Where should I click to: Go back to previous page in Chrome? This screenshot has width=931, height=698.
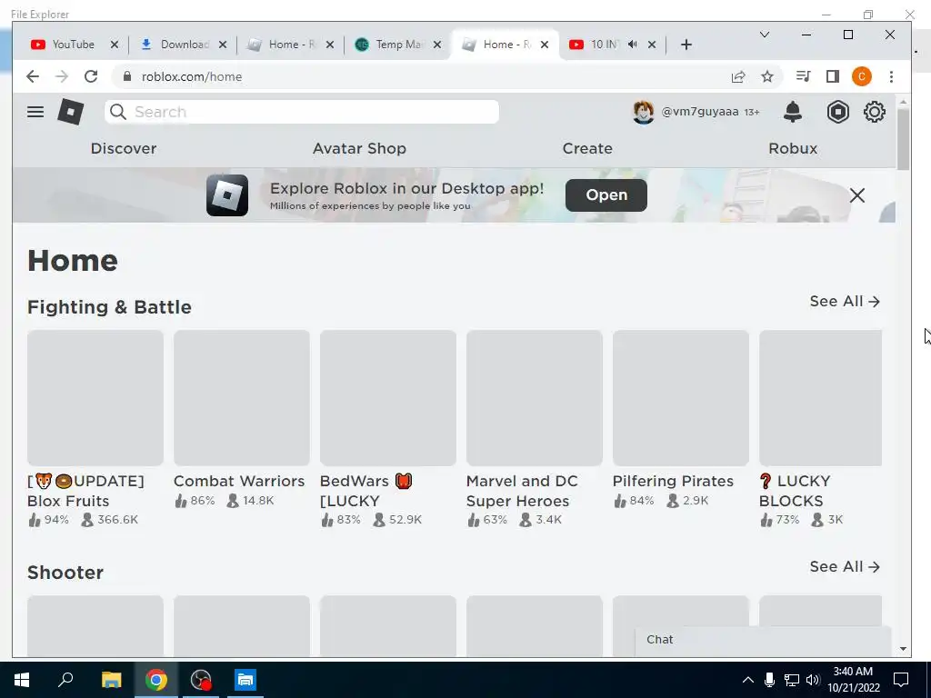click(x=33, y=76)
